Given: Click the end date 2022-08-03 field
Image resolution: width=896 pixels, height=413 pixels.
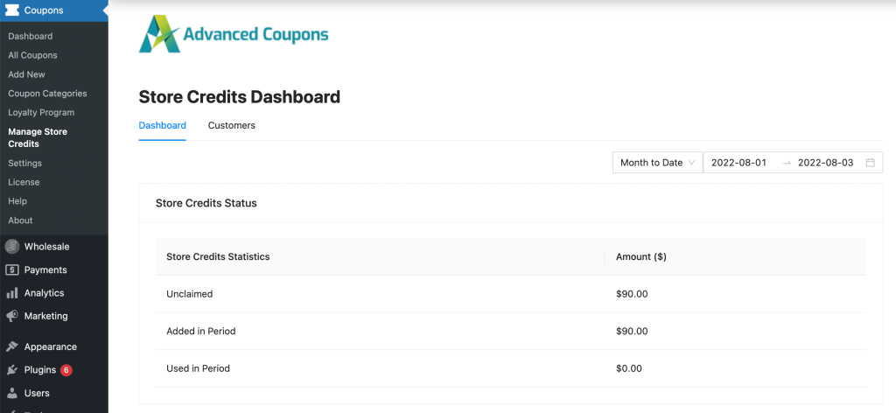Looking at the screenshot, I should [x=826, y=162].
